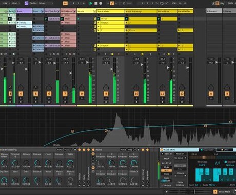Click Rand button in Vocals rack

click(x=123, y=150)
